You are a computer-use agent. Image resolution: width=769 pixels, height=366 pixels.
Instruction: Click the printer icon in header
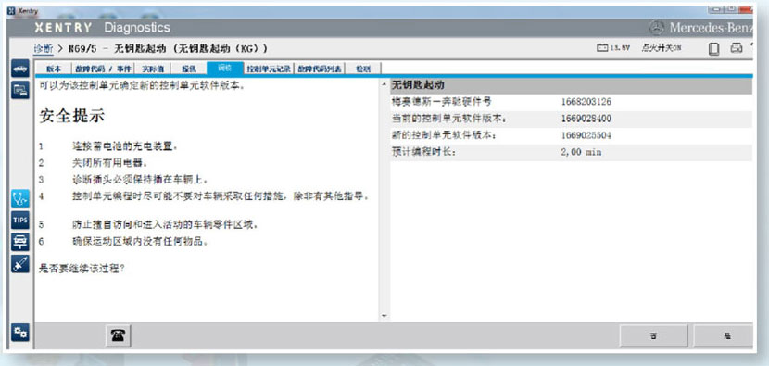(x=737, y=48)
